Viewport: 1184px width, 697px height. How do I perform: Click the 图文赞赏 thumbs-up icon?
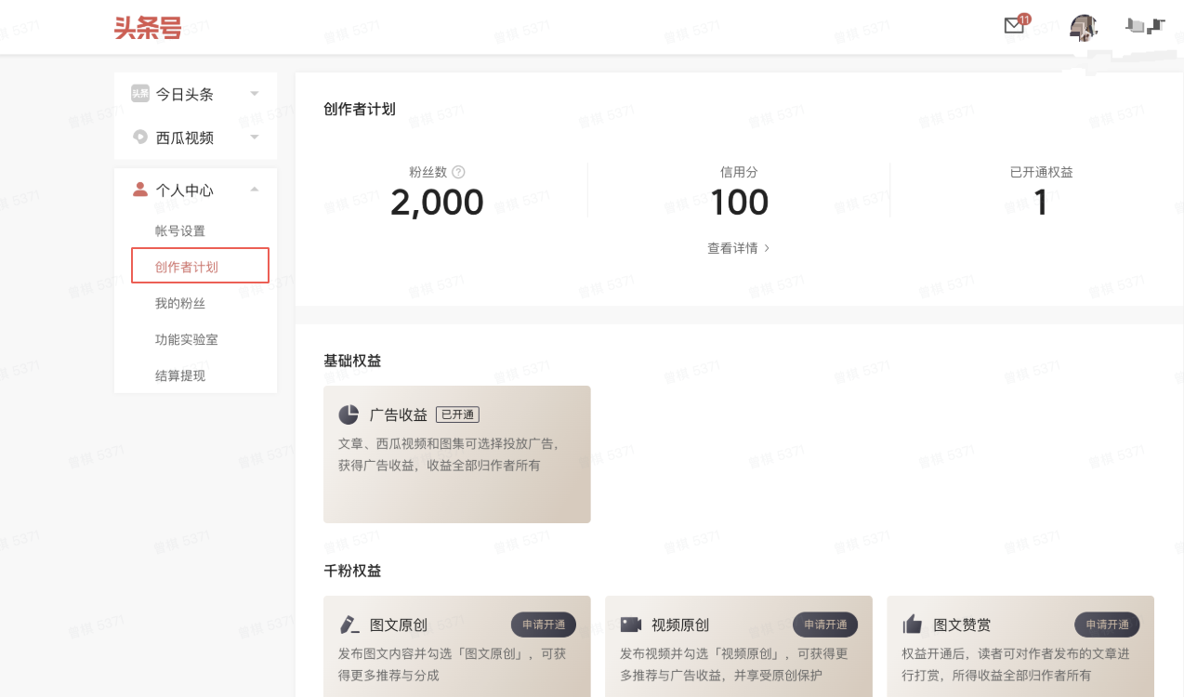click(x=913, y=625)
